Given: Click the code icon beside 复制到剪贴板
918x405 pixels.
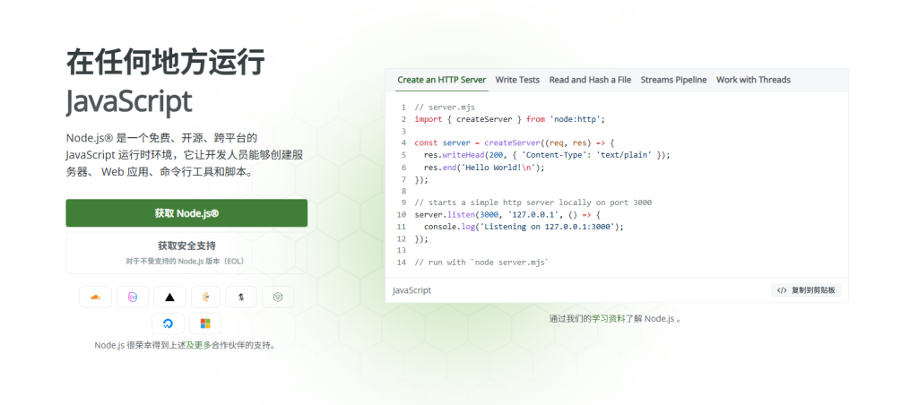Looking at the screenshot, I should (782, 290).
